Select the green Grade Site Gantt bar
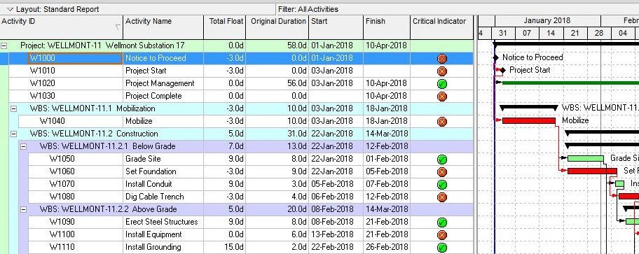The height and width of the screenshot is (254, 639). pyautogui.click(x=586, y=158)
